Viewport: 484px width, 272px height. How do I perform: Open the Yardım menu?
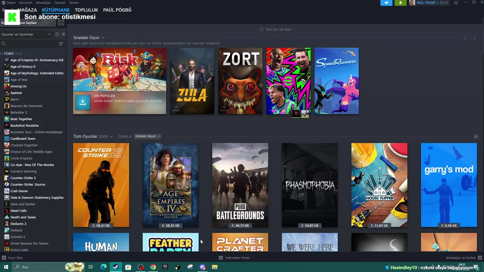(74, 3)
